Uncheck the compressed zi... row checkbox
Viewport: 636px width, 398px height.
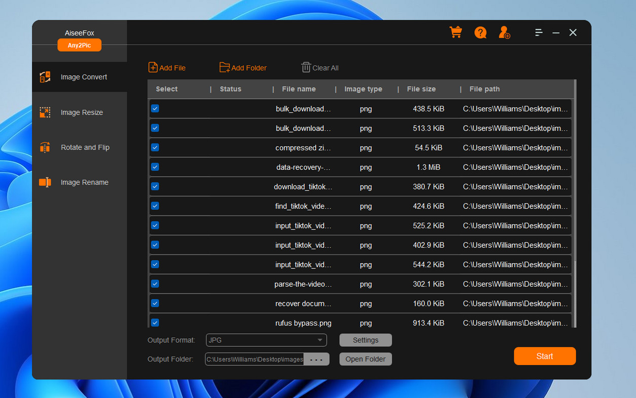pos(155,147)
